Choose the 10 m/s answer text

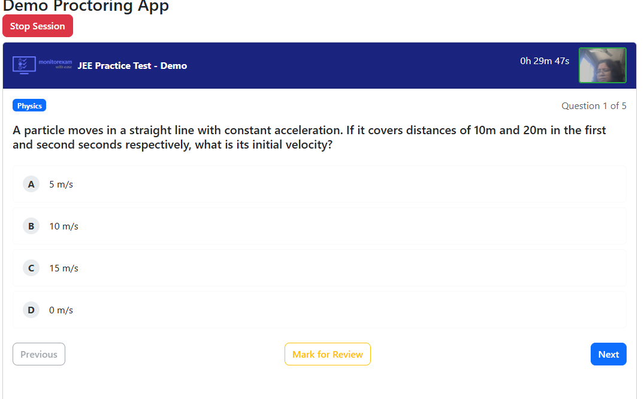(x=64, y=226)
